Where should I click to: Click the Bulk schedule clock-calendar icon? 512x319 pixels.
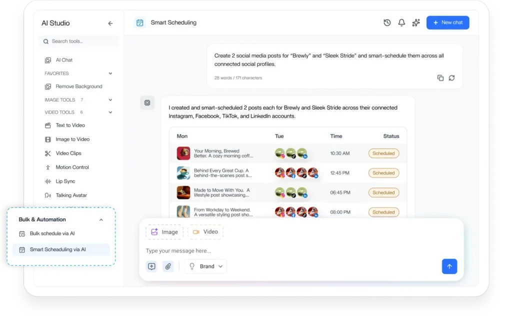pos(22,234)
